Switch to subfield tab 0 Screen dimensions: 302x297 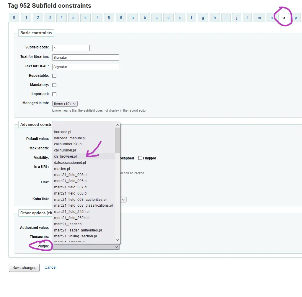pyautogui.click(x=14, y=17)
